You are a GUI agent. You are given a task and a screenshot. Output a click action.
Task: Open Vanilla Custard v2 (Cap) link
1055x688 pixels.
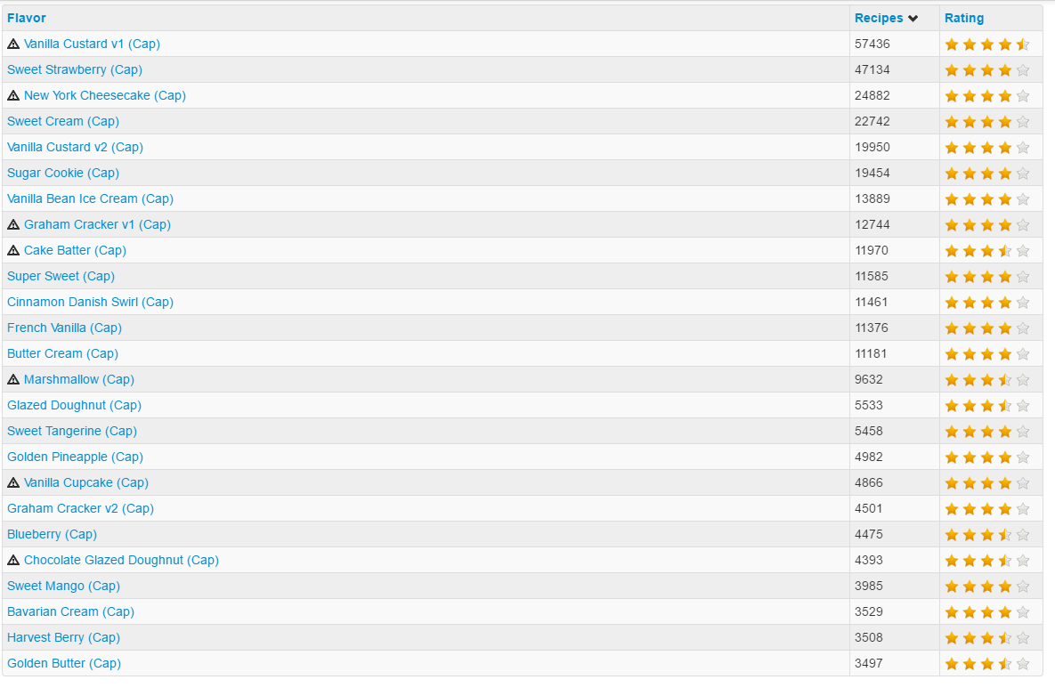point(76,147)
